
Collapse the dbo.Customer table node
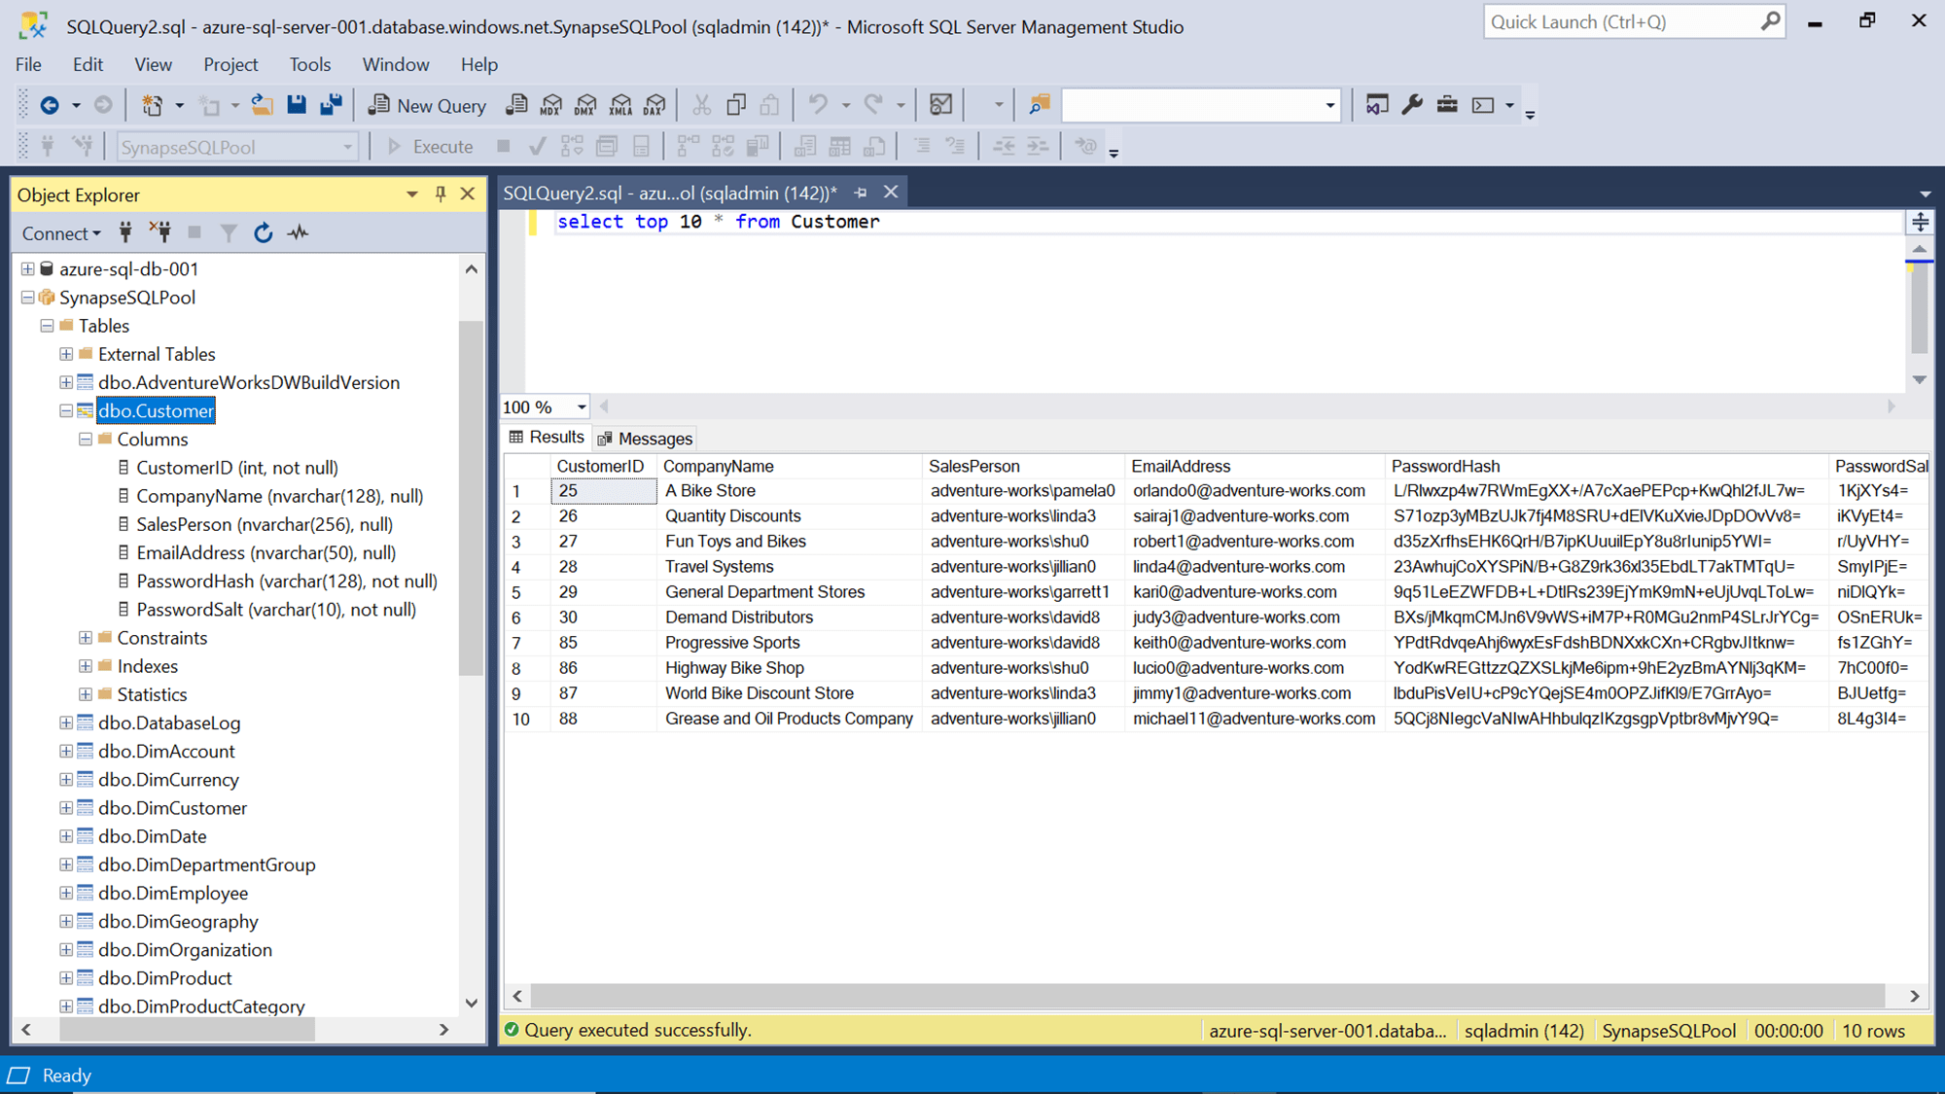click(x=64, y=410)
